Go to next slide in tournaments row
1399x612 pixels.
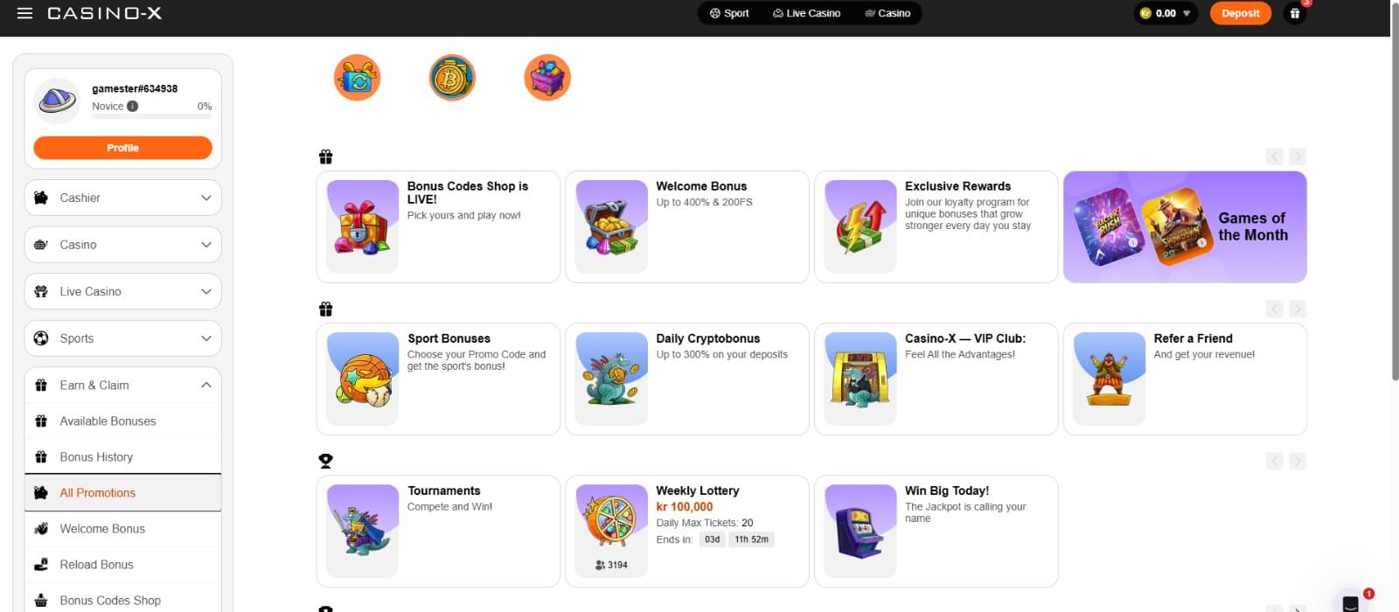(x=1298, y=461)
